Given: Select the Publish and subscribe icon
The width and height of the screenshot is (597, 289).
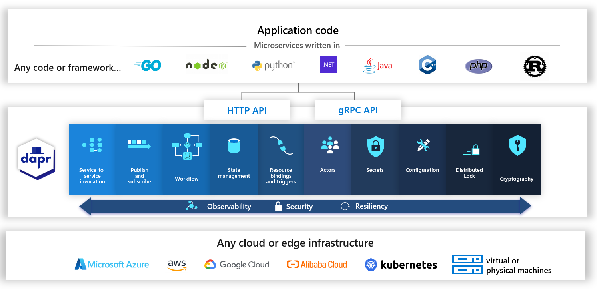Looking at the screenshot, I should point(139,144).
